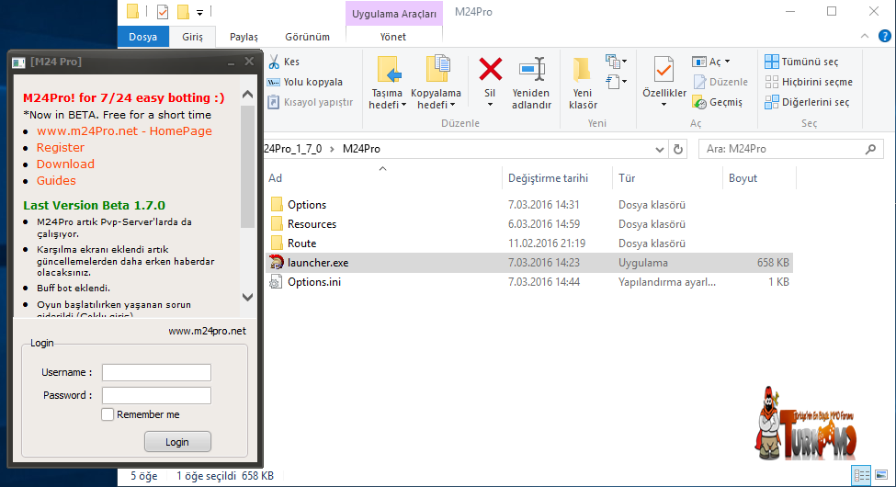Click the M24 Pro news scroll-down arrow
The width and height of the screenshot is (896, 487).
tap(247, 297)
